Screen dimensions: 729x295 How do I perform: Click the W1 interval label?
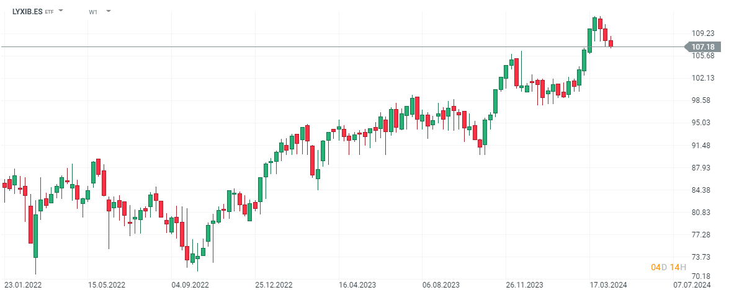(93, 12)
